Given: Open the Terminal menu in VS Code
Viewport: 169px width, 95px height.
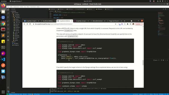Looking at the screenshot, I should point(33,7).
